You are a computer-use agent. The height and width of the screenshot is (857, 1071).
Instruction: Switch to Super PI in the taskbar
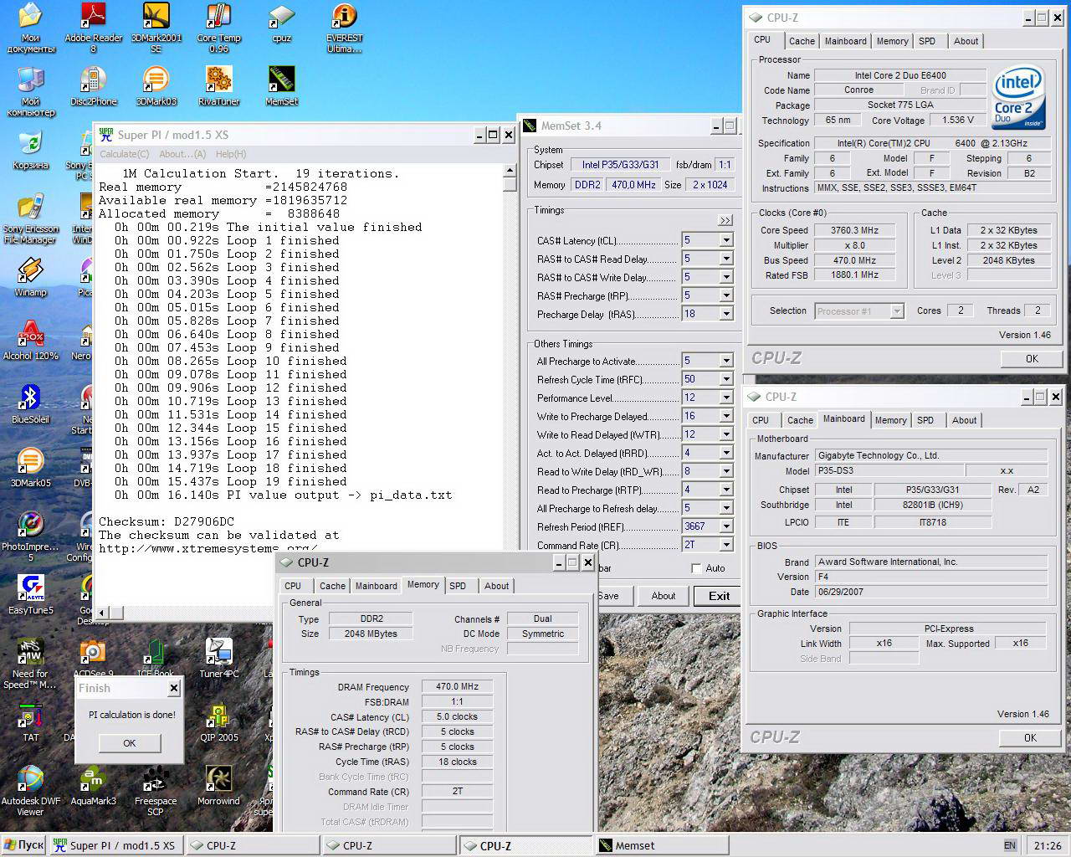pos(116,845)
